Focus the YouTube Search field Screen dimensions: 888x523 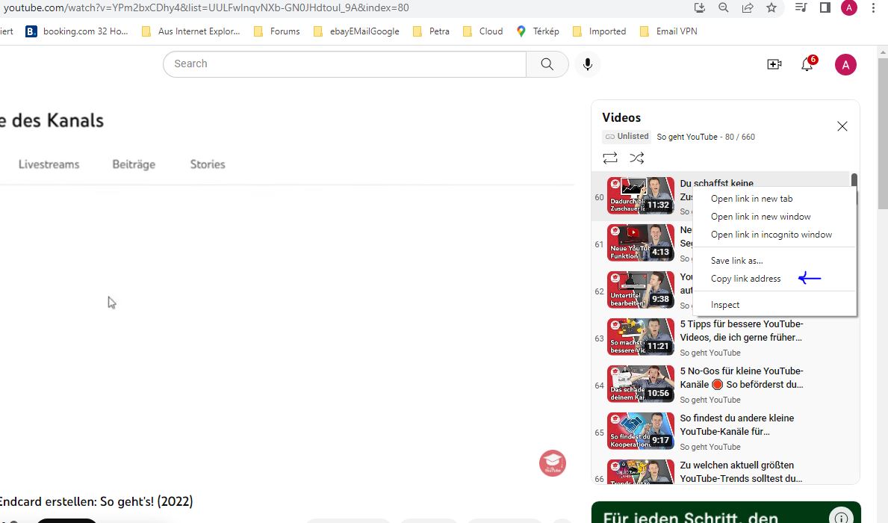coord(344,64)
